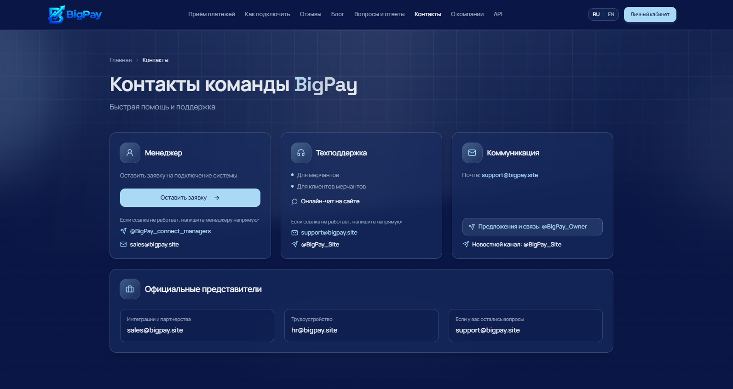
Task: Click support@bigpay.site under Если у вас остались вопросы
Action: 488,330
